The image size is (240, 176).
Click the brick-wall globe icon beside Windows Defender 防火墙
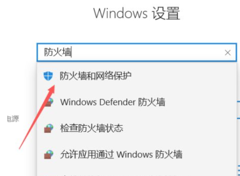(49, 102)
